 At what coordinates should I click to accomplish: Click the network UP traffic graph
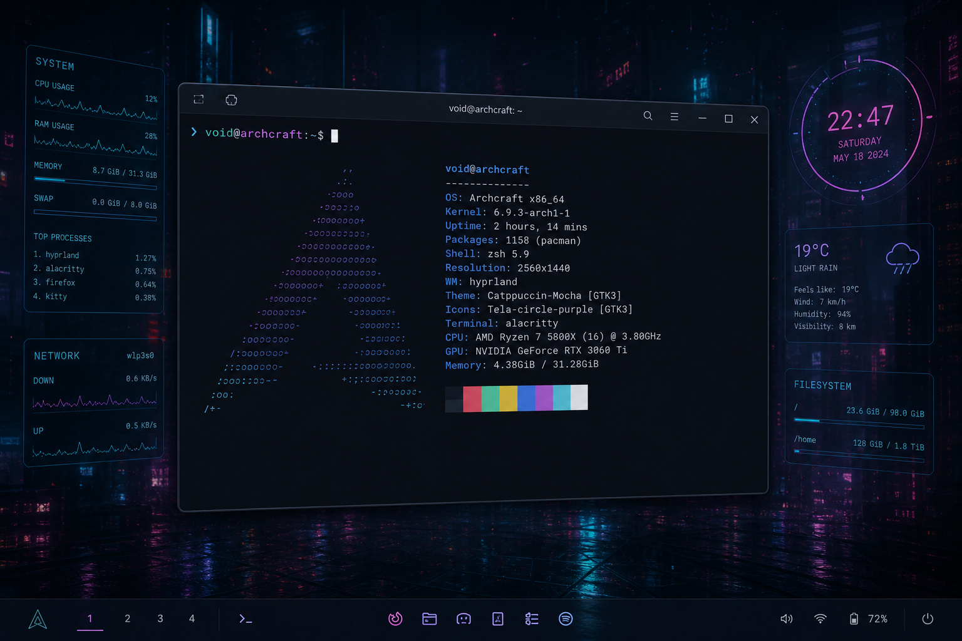point(95,448)
